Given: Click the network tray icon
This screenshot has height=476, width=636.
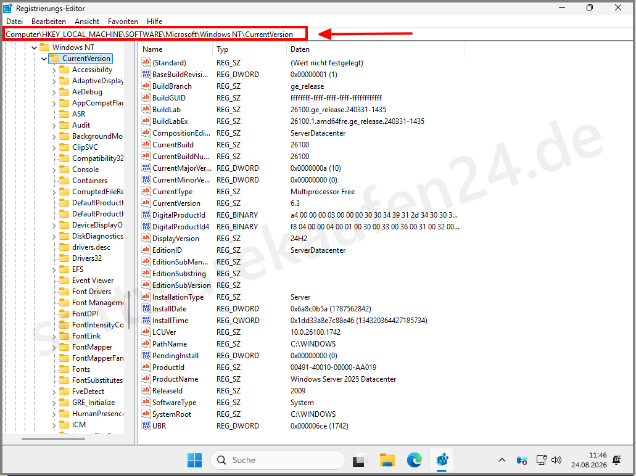Looking at the screenshot, I should 541,460.
